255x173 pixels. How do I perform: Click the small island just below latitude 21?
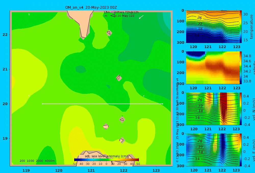coord(119,78)
